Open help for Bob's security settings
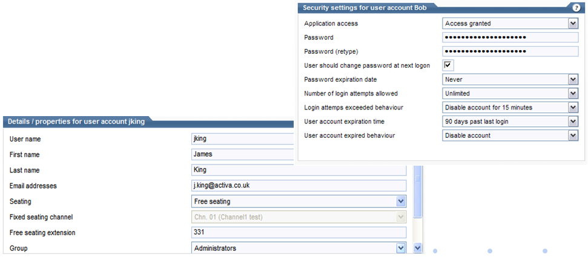 point(576,8)
